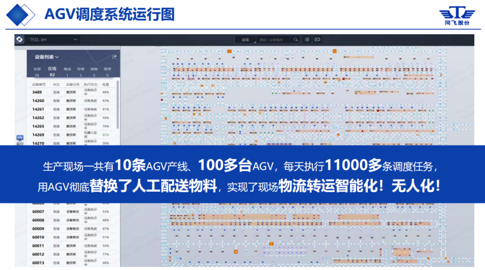Click the 电量 column header

(106, 84)
